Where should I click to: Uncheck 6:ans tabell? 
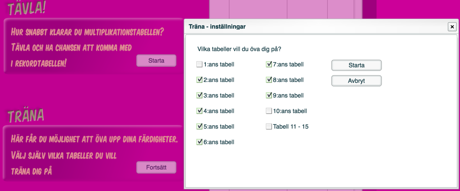coord(199,142)
